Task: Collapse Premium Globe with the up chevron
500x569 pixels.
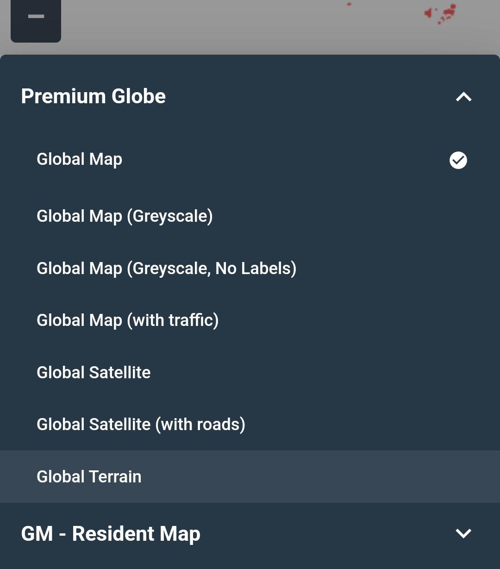Action: (463, 96)
